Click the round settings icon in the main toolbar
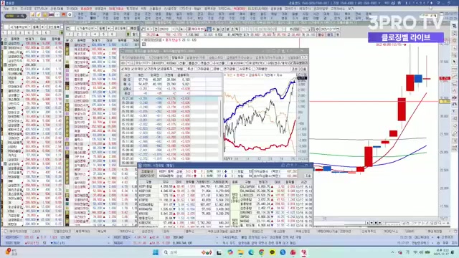 pos(70,14)
